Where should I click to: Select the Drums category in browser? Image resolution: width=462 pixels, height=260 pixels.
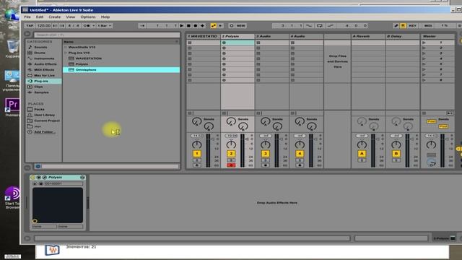tap(40, 53)
